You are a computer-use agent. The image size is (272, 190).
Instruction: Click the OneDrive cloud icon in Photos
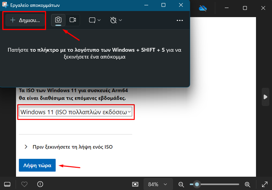[203, 8]
